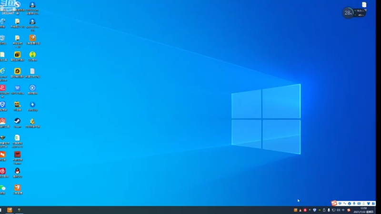Screen dimensions: 381x214
Task: Click the microphone tray icon
Action: click(329, 210)
